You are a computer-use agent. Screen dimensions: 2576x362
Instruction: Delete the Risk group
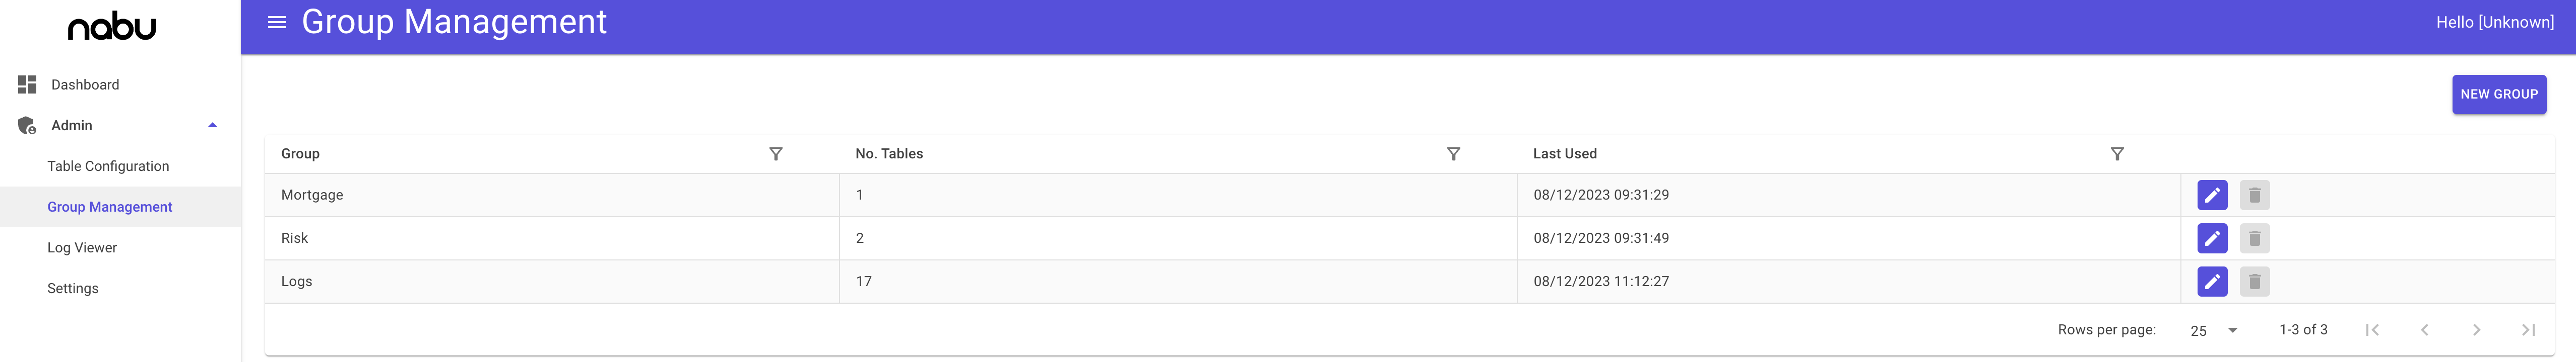pyautogui.click(x=2254, y=238)
